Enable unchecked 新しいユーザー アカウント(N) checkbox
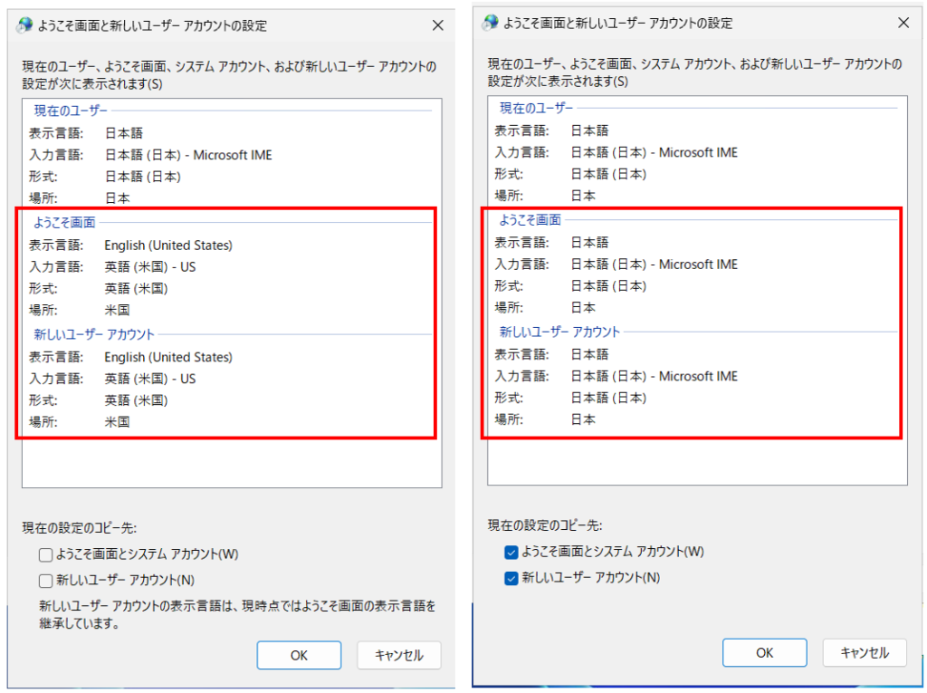 [x=46, y=581]
